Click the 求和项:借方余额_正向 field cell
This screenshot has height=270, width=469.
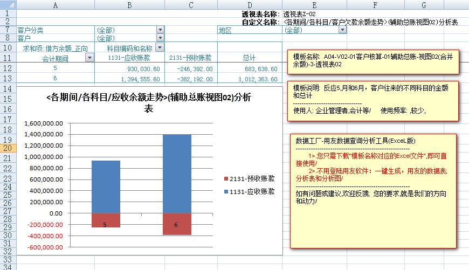pos(55,49)
